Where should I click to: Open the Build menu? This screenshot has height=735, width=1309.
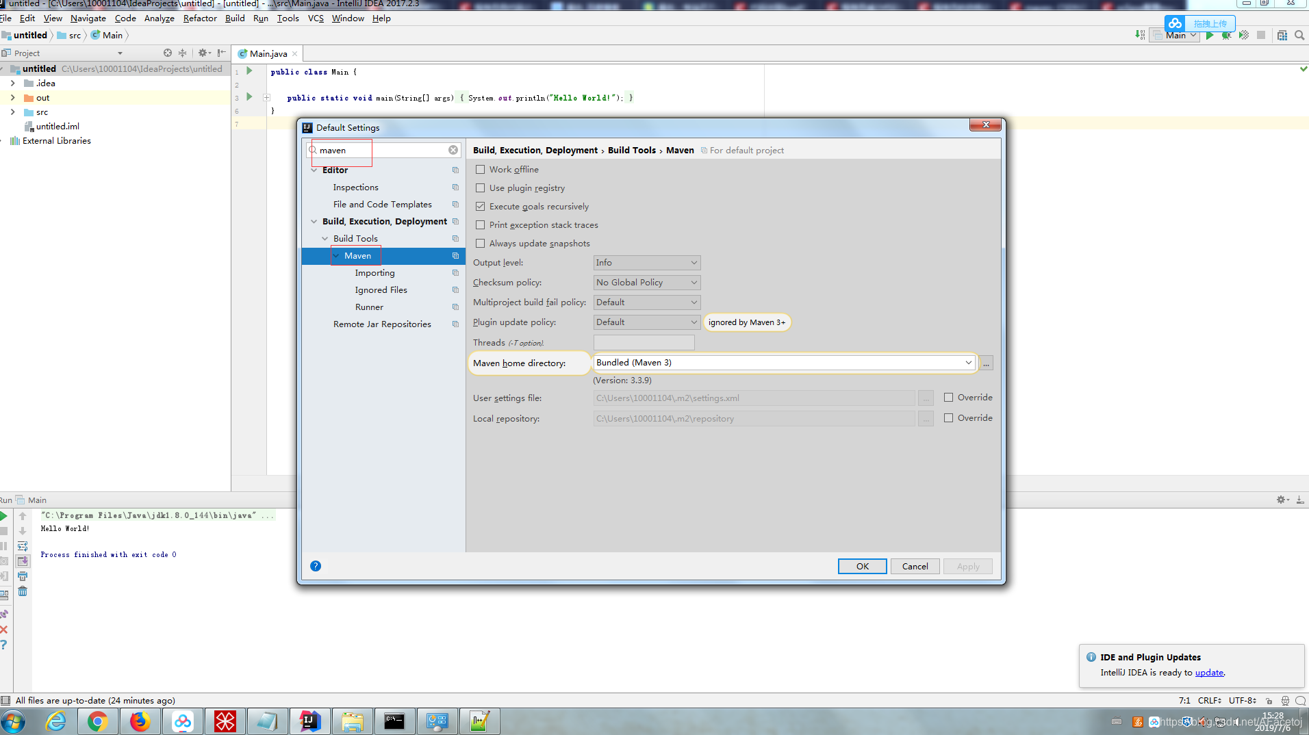click(x=235, y=18)
